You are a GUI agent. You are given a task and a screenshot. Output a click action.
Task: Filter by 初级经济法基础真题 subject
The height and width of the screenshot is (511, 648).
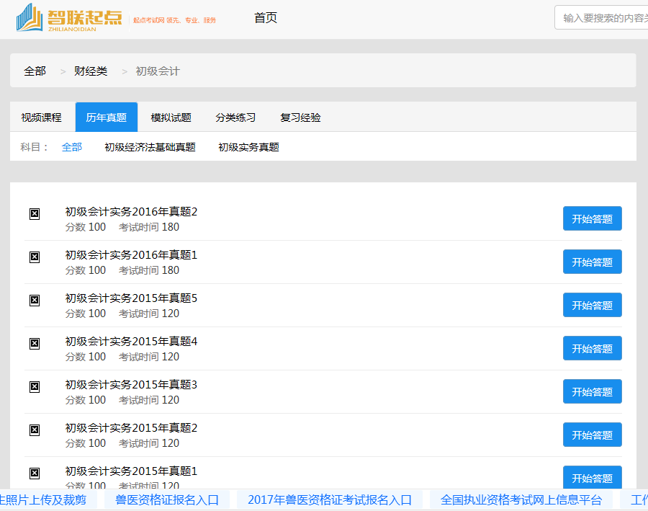[x=150, y=147]
